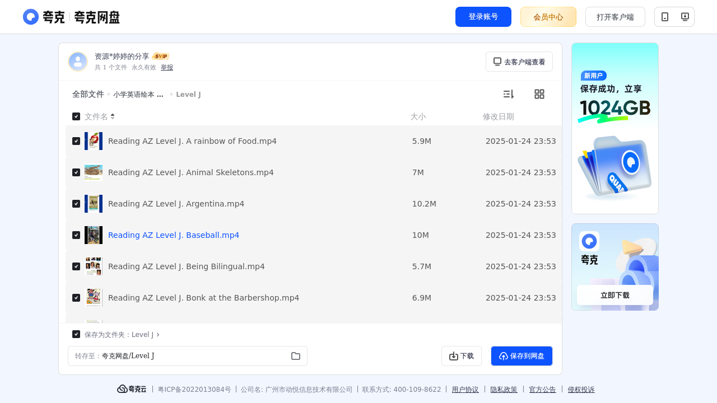Image resolution: width=717 pixels, height=403 pixels.
Task: Open the 用户协议 footer link
Action: click(x=465, y=390)
